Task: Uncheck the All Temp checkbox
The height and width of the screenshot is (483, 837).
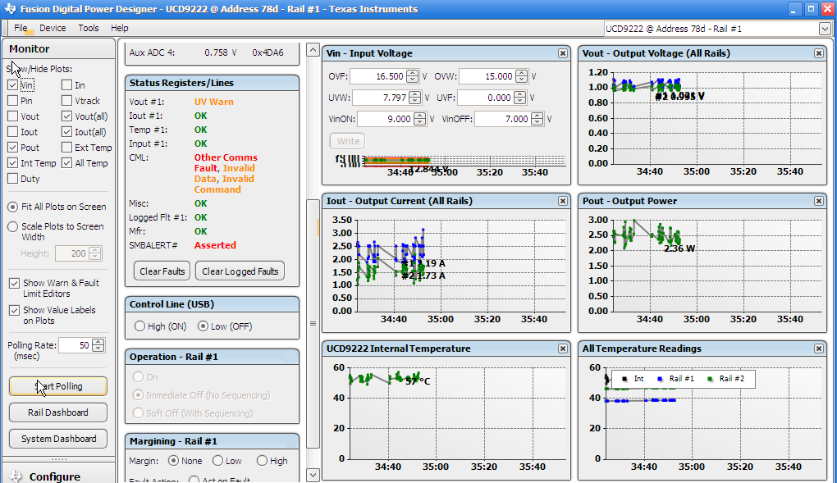Action: (66, 163)
